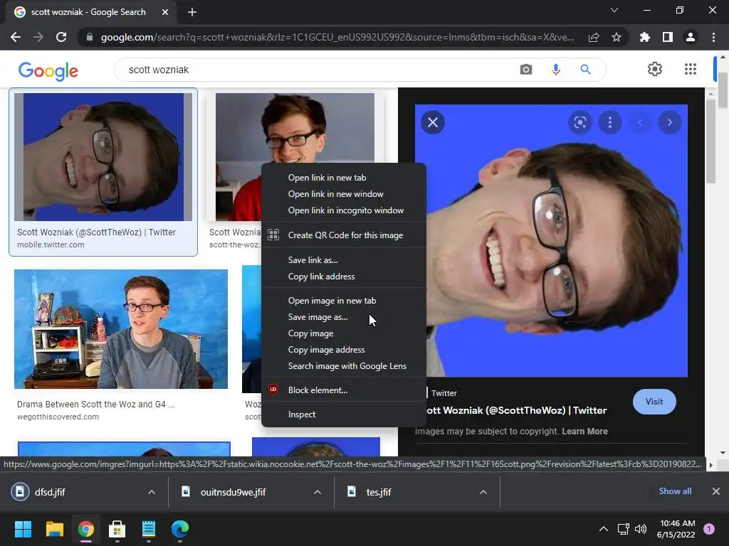Choose Block element... from uBlock
729x546 pixels.
click(x=344, y=390)
